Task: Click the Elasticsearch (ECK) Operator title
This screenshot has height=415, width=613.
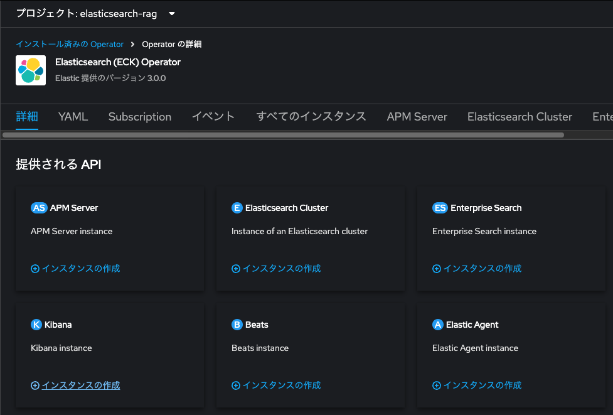Action: tap(118, 62)
